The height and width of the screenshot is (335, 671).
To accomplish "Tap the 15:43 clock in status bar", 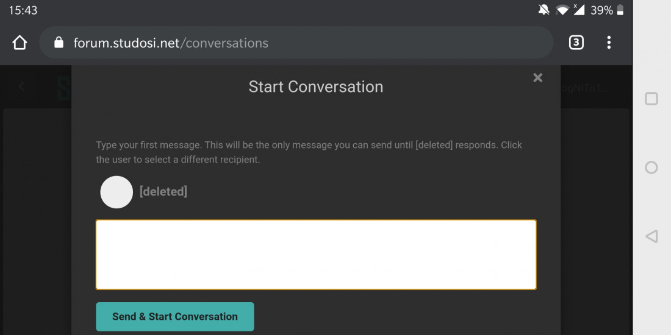I will 23,10.
